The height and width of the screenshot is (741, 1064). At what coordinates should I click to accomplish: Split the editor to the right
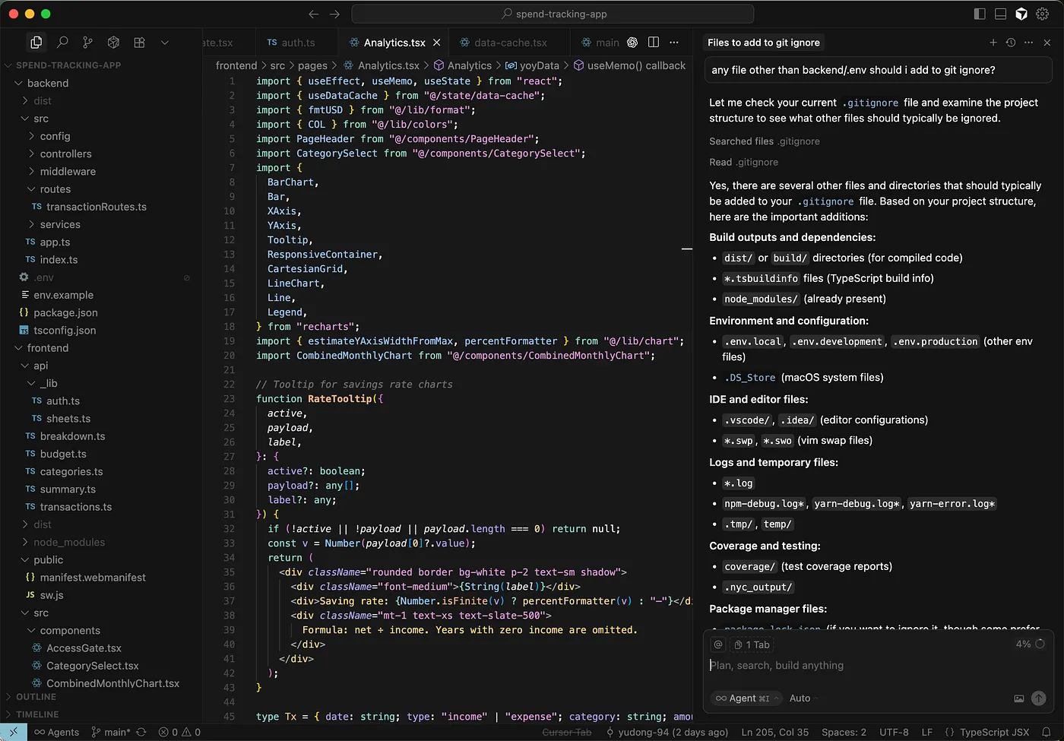click(654, 43)
